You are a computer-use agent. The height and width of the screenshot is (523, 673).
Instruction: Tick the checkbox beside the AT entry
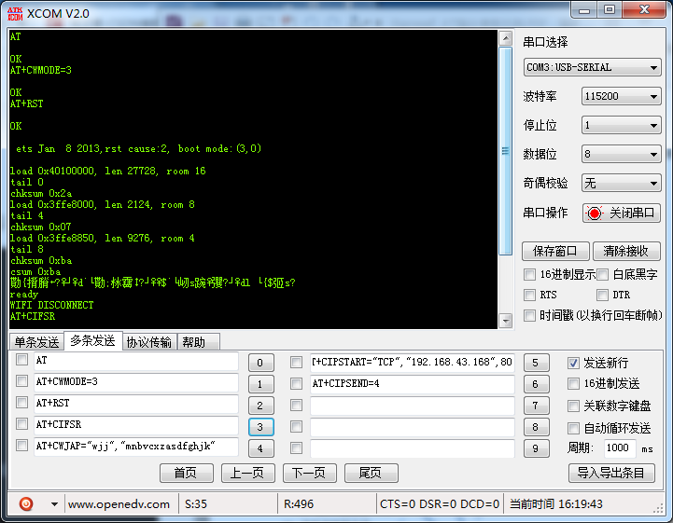click(x=21, y=360)
